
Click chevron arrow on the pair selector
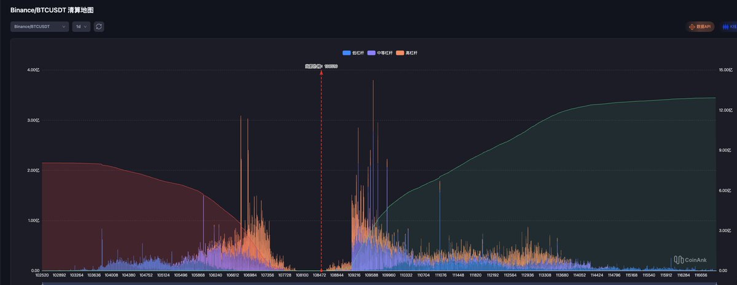point(64,26)
